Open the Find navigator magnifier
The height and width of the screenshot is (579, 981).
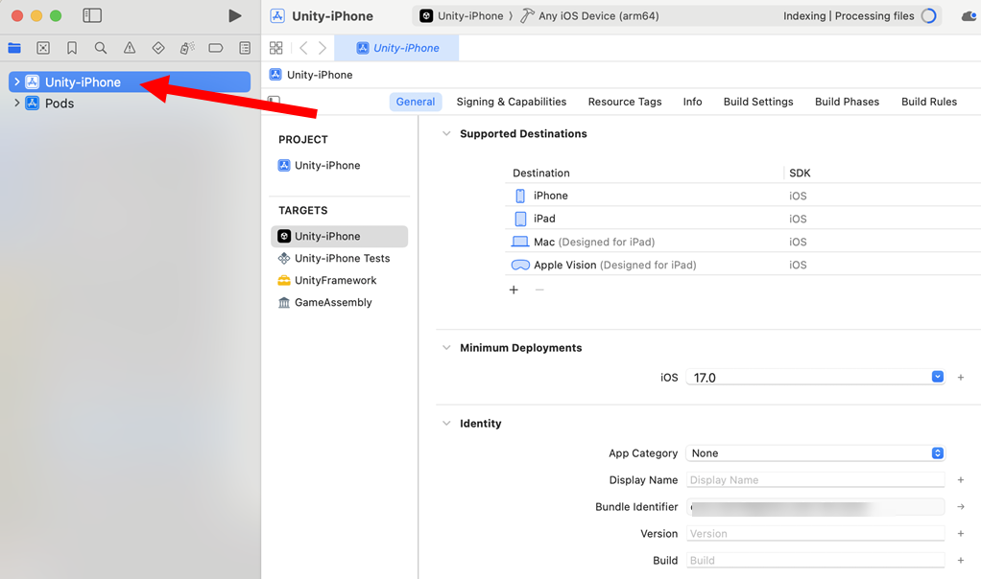(x=101, y=48)
